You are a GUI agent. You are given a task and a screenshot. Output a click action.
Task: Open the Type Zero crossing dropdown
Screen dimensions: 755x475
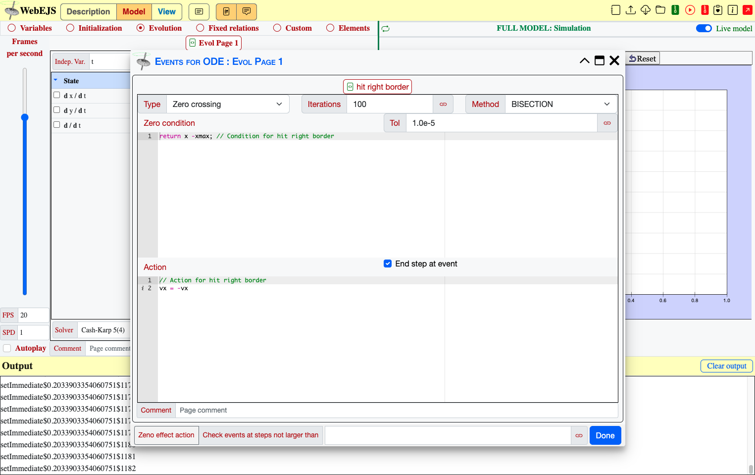[228, 105]
